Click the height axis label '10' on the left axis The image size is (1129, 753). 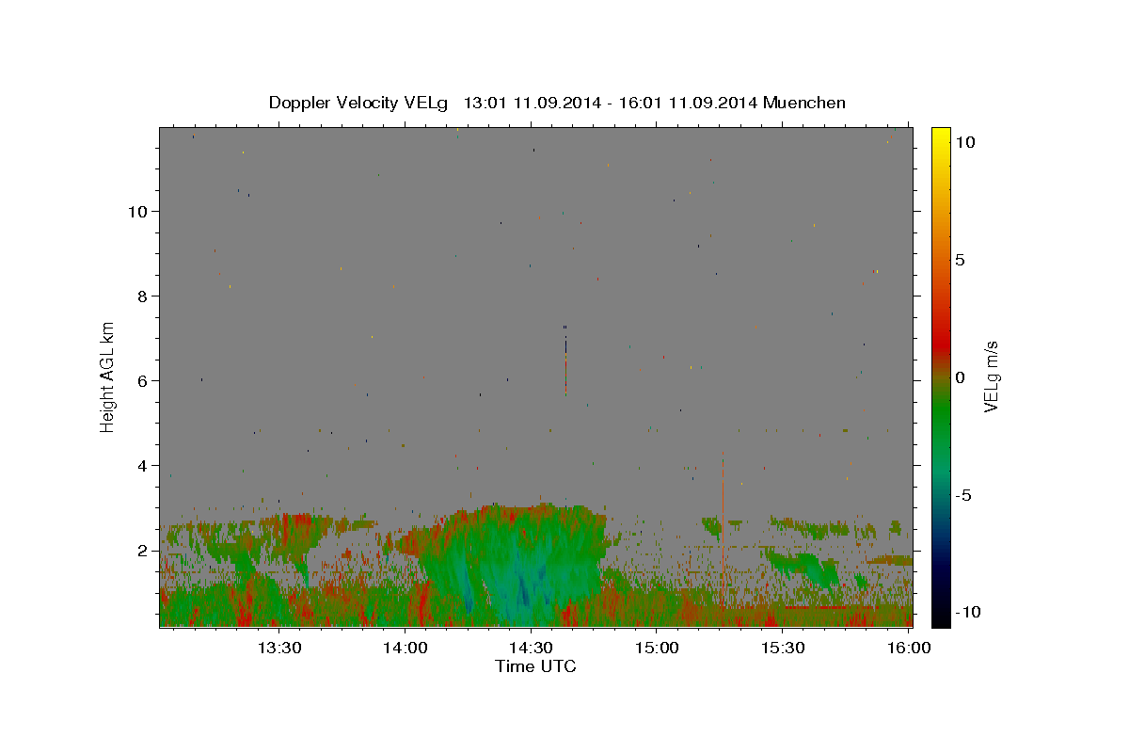139,212
